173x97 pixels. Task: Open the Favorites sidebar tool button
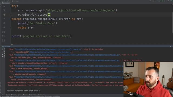[1, 91]
